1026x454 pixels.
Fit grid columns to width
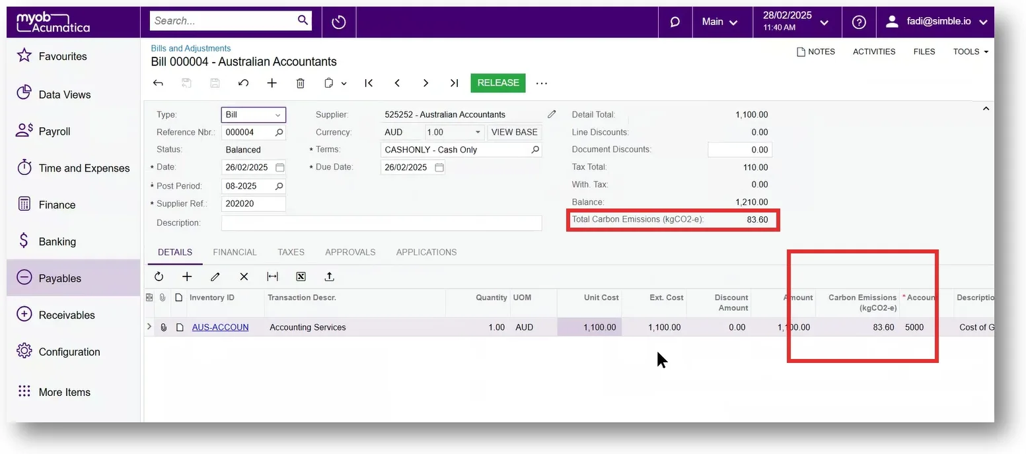272,276
